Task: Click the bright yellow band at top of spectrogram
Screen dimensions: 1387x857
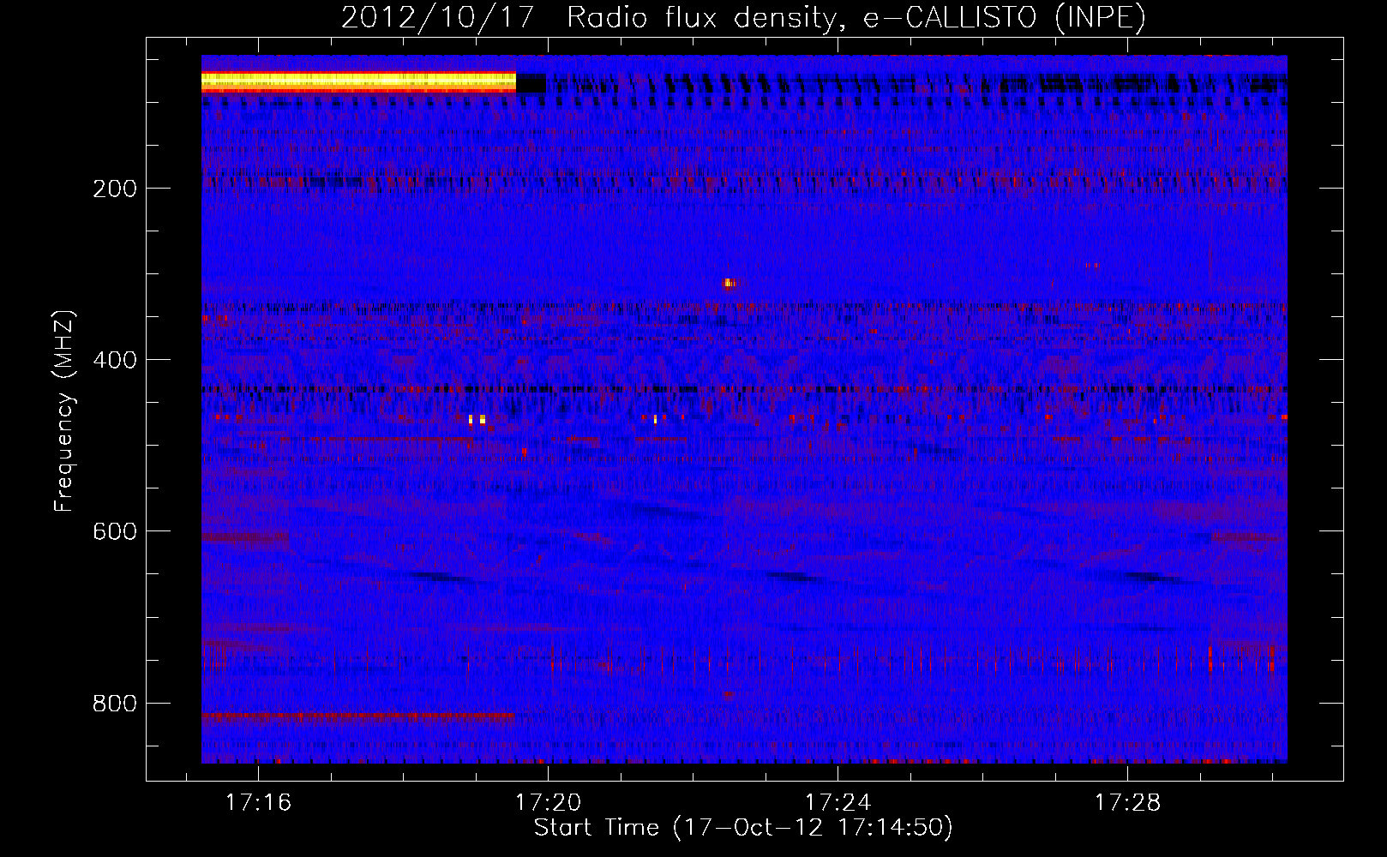Action: pos(358,81)
